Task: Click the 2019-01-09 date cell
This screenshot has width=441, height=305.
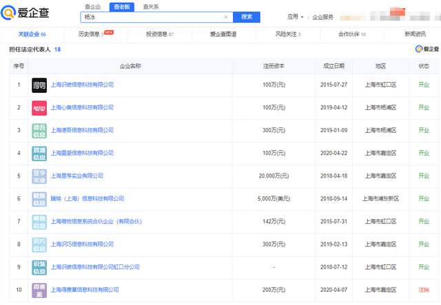Action: tap(334, 130)
